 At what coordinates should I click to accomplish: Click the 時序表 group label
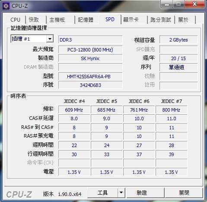click(x=18, y=96)
